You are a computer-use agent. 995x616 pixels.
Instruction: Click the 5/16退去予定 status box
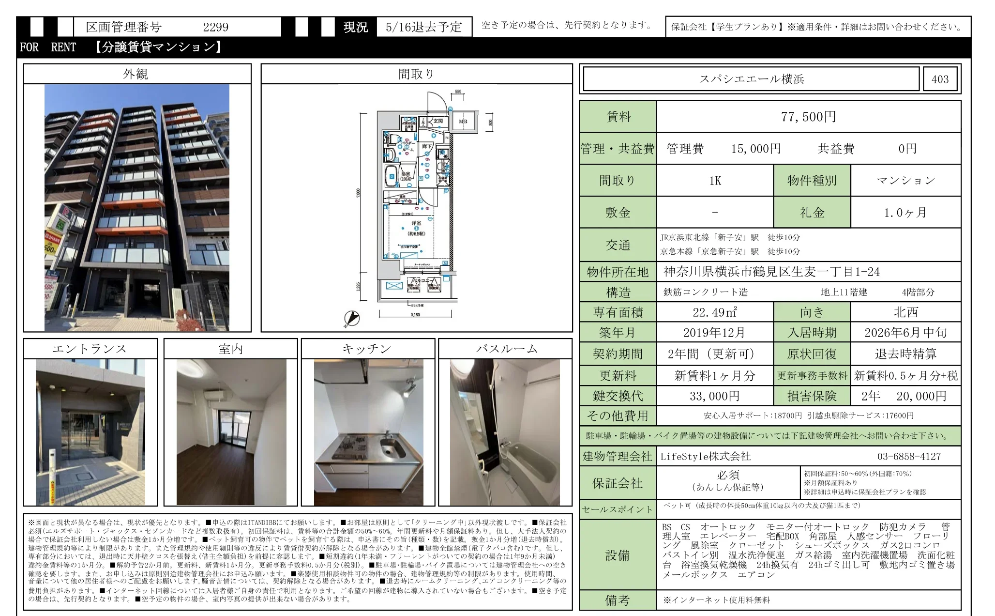[x=424, y=27]
